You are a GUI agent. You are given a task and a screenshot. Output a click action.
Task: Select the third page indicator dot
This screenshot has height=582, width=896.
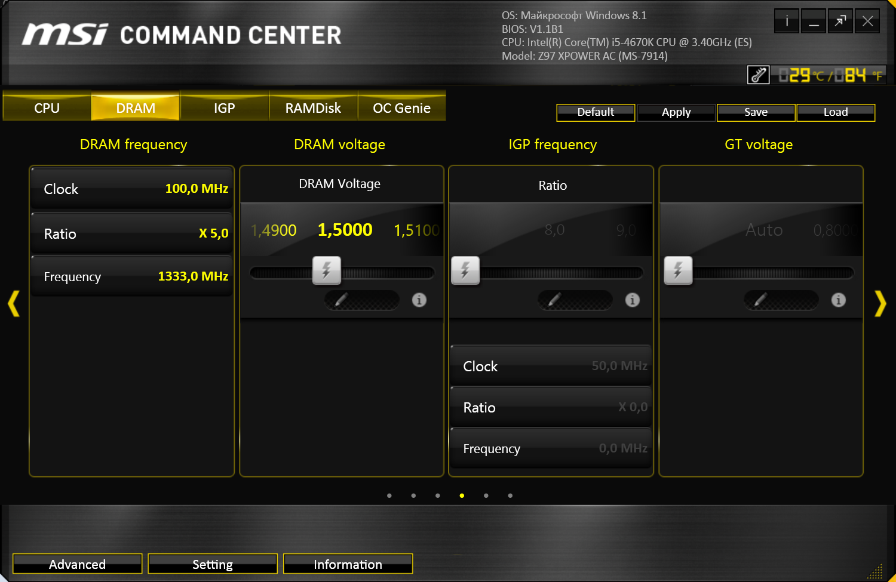click(x=438, y=495)
